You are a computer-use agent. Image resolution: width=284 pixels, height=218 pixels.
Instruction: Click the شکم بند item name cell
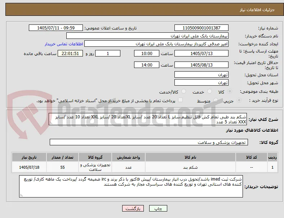click(190, 167)
